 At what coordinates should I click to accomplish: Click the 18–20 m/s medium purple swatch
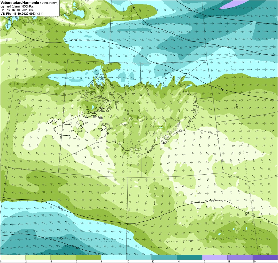click(x=240, y=257)
